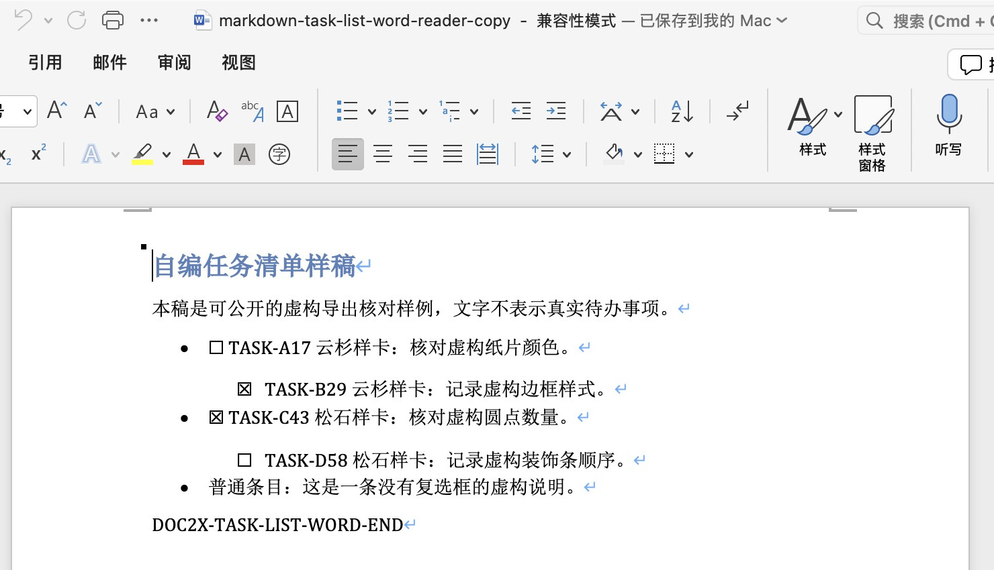Click the paragraph shading paint bucket

[x=614, y=154]
